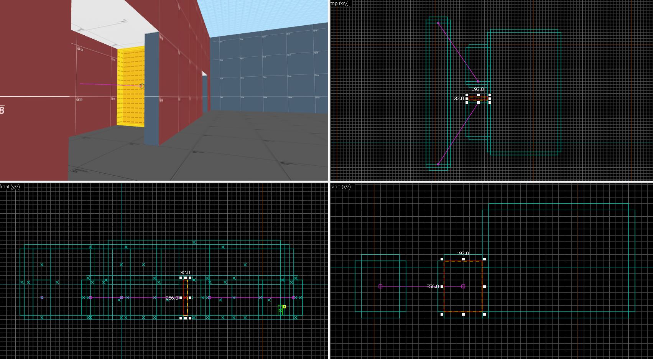Click bottom-left resize handle in side view
Viewport: 653px width, 359px height.
pyautogui.click(x=442, y=314)
